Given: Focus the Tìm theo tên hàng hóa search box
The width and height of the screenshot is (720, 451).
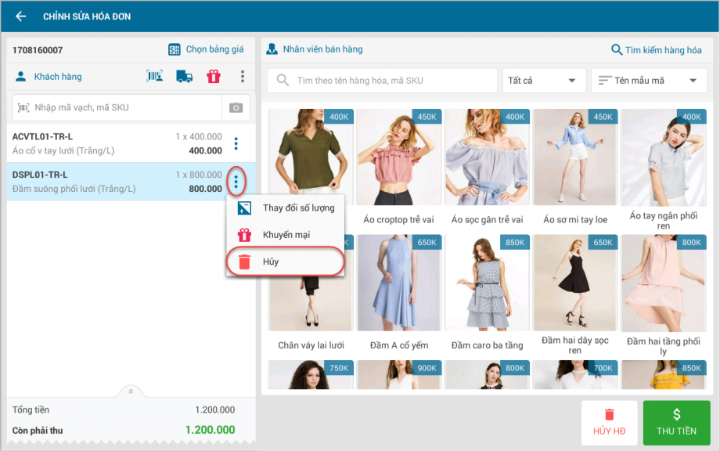Looking at the screenshot, I should pos(382,81).
